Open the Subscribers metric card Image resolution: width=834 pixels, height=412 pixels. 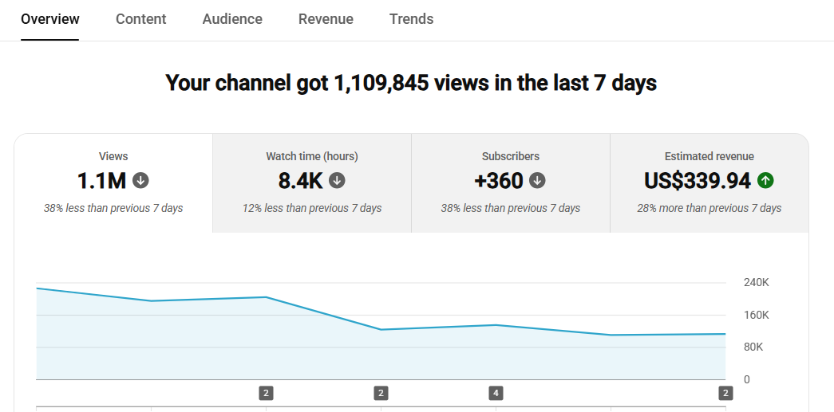511,183
